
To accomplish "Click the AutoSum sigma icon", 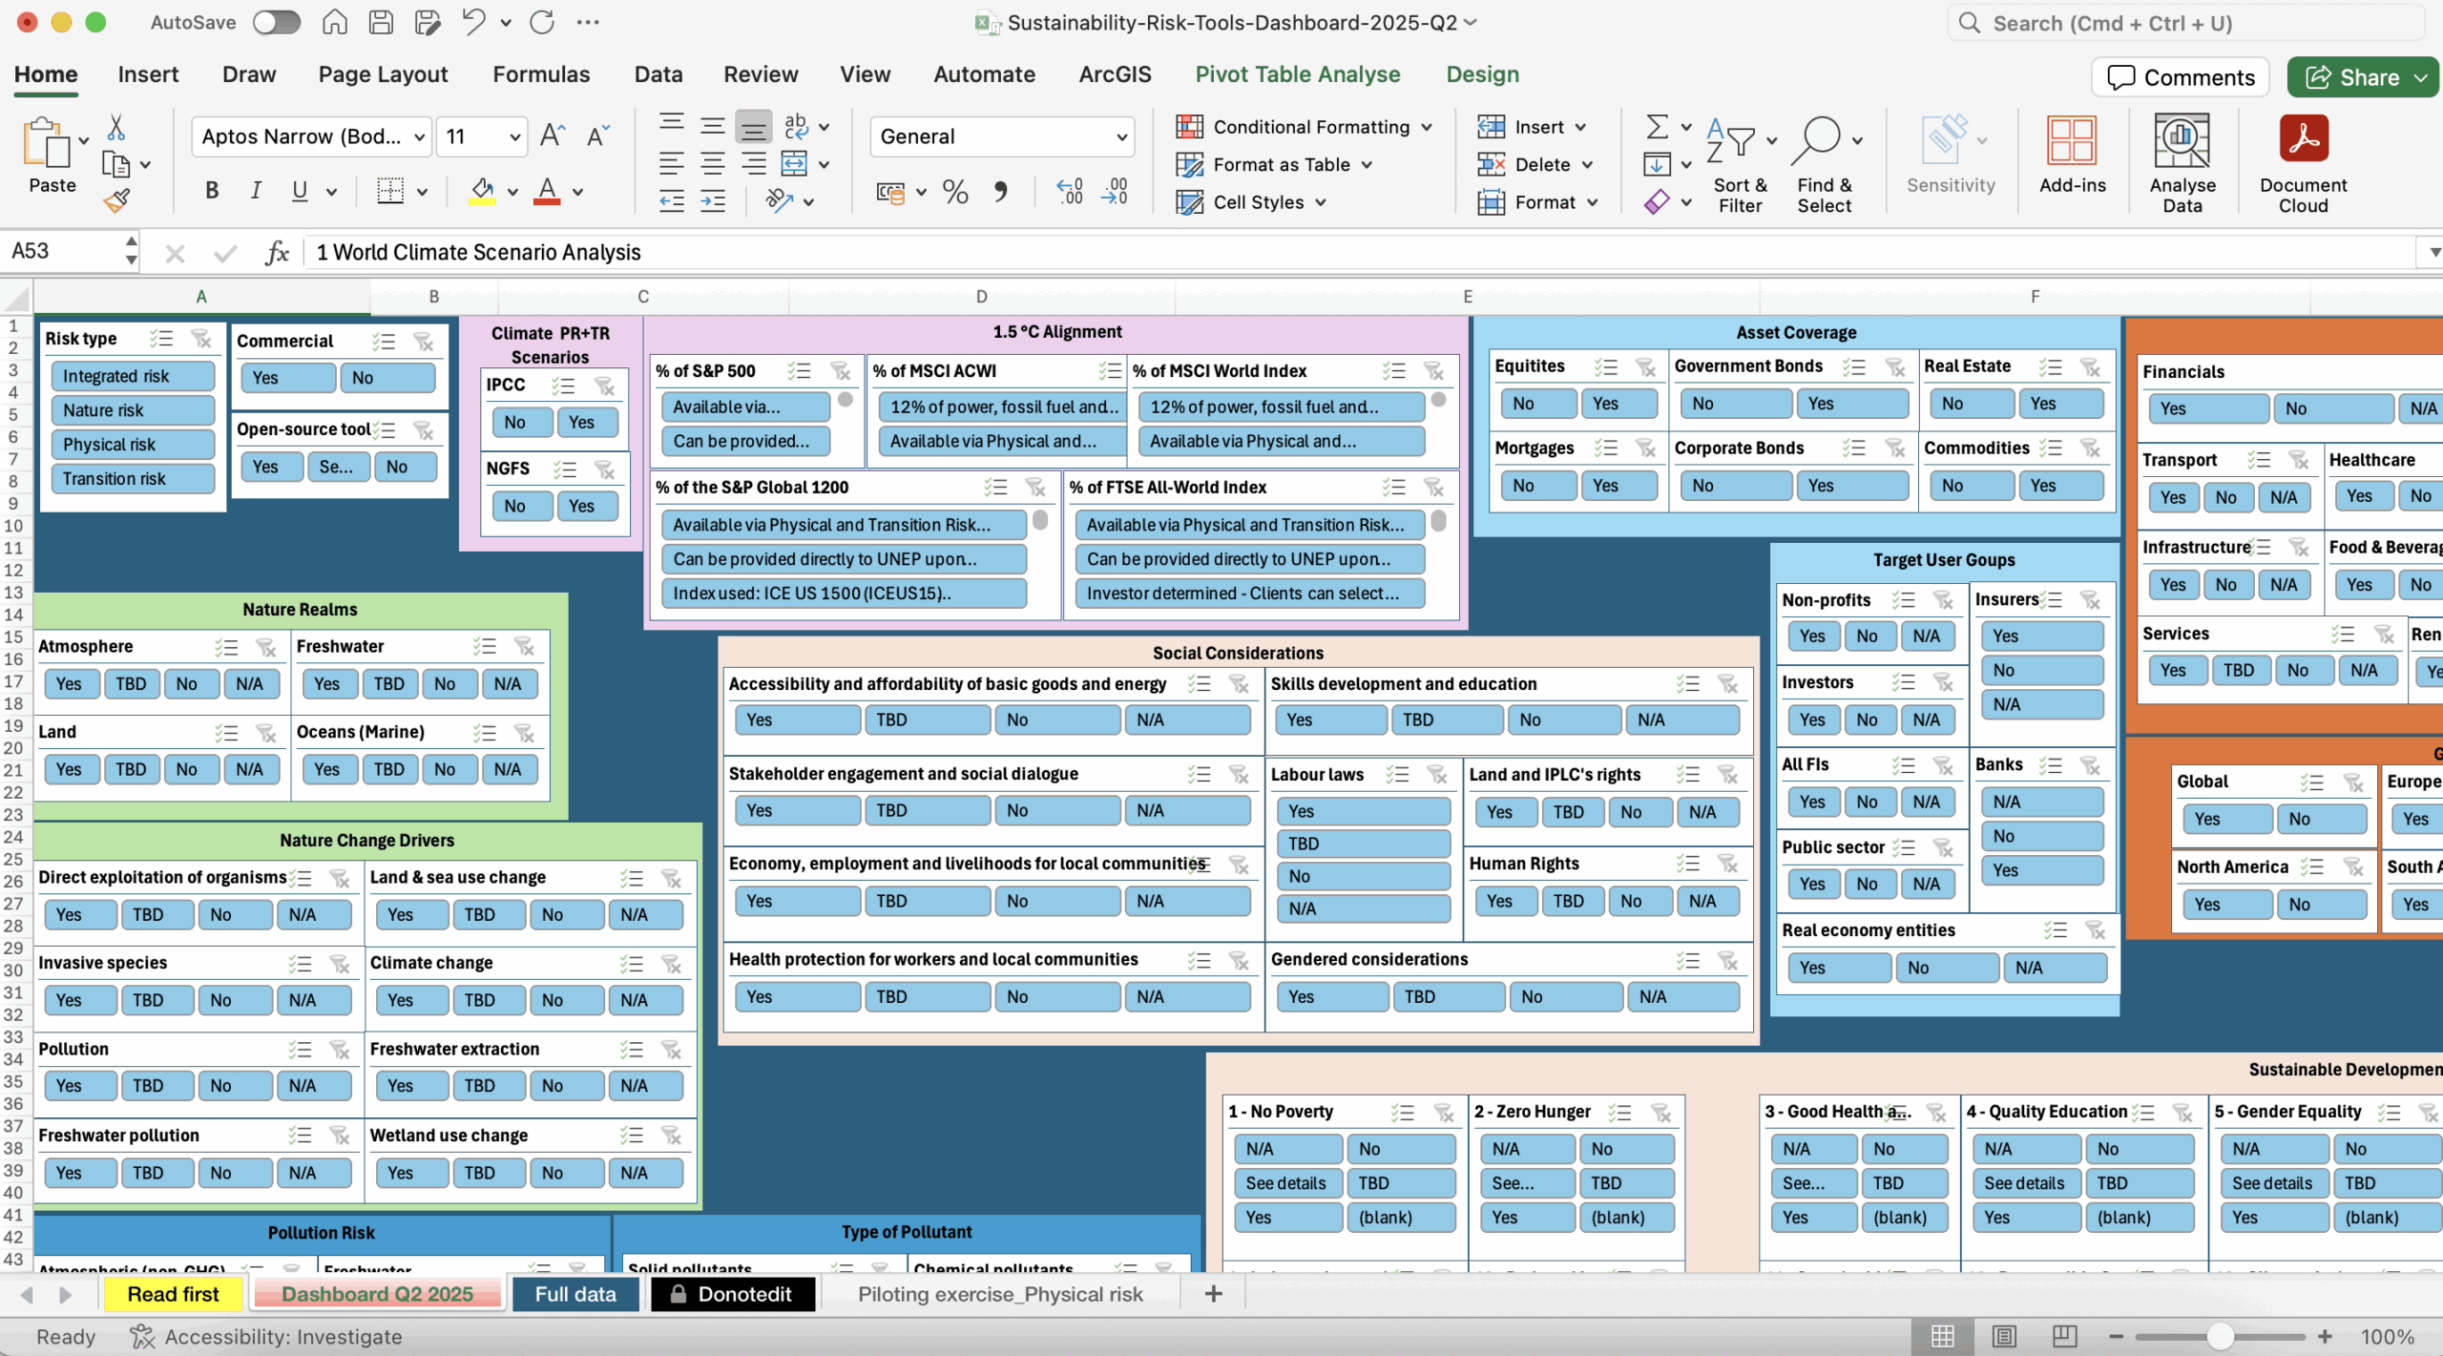I will [x=1658, y=127].
